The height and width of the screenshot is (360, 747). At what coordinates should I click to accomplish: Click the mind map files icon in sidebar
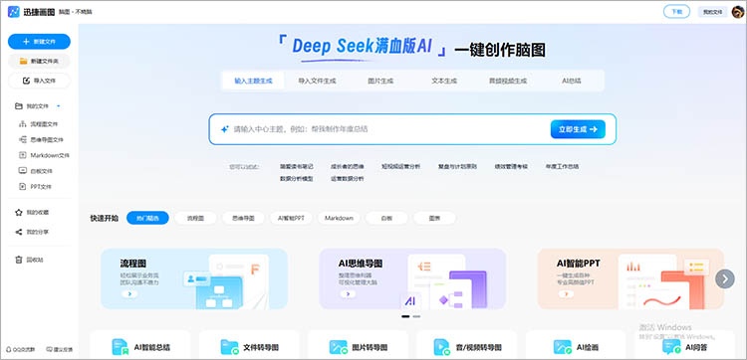pos(22,139)
